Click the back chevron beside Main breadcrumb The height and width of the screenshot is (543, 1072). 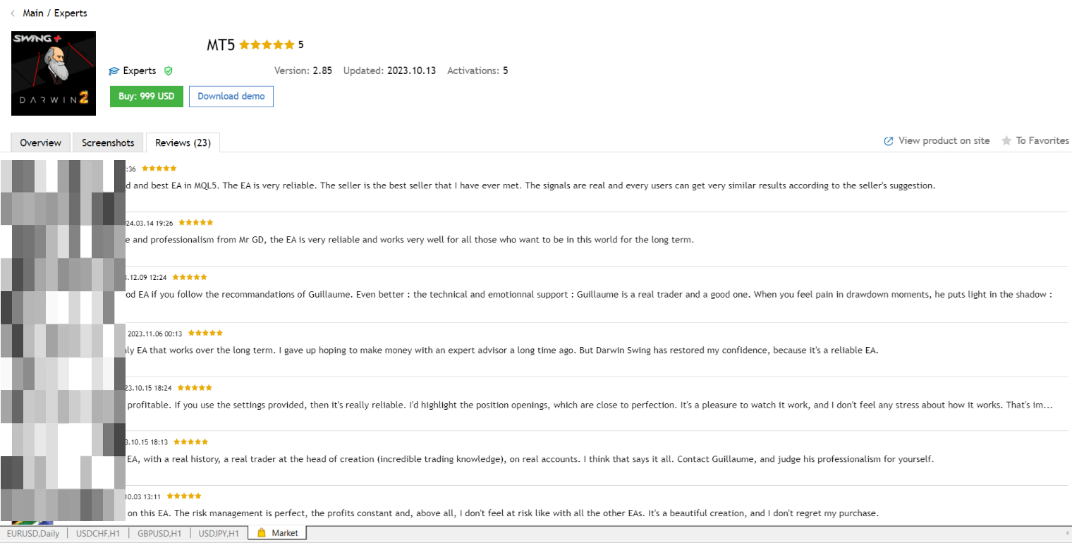coord(13,13)
